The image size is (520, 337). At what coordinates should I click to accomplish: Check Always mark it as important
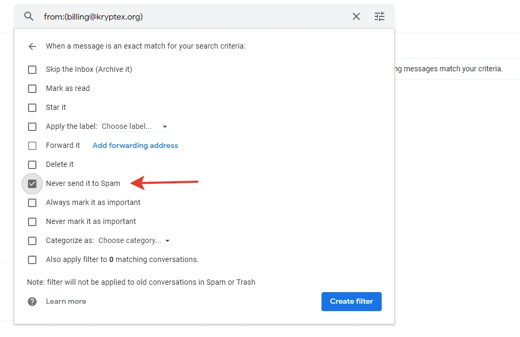32,203
